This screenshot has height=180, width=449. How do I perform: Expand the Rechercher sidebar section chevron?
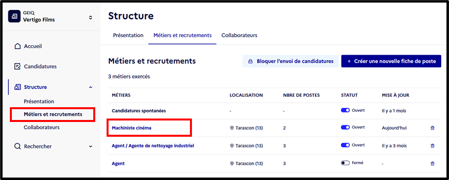point(91,147)
